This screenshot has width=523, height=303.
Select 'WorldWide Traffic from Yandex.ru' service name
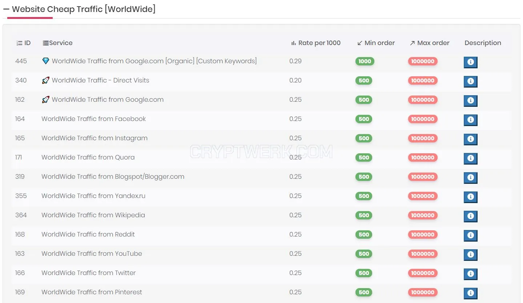click(93, 196)
